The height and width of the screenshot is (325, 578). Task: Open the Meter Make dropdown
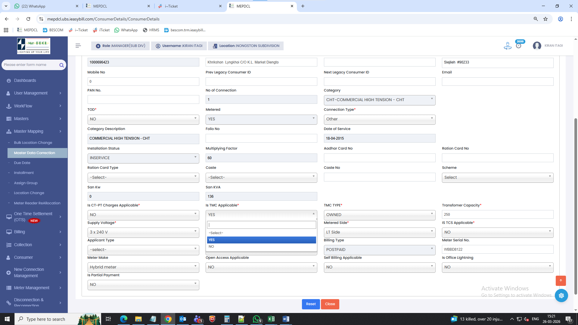pos(143,267)
